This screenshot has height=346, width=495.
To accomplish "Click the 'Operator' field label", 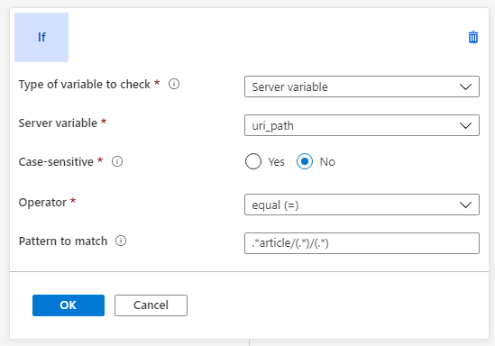I will (42, 203).
